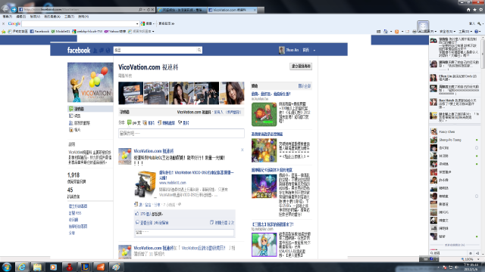Click the Mobile01 shortcut on favorites bar
This screenshot has height=272, width=485.
61,32
